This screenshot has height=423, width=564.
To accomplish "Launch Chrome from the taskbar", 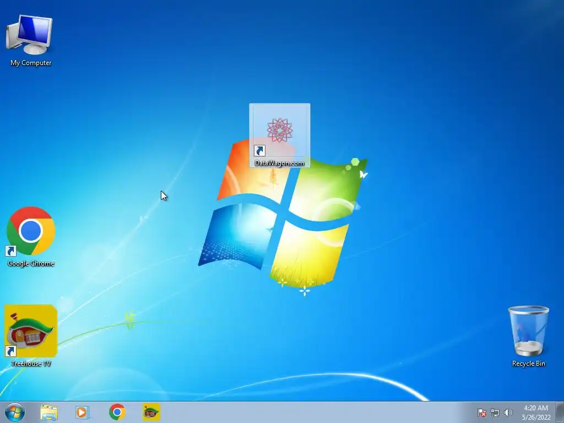I will [x=117, y=412].
